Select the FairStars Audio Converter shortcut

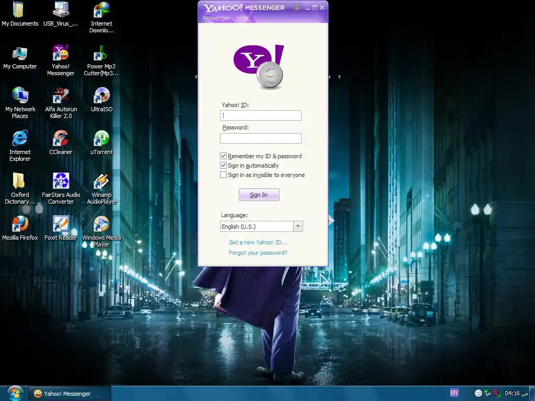[x=61, y=189]
